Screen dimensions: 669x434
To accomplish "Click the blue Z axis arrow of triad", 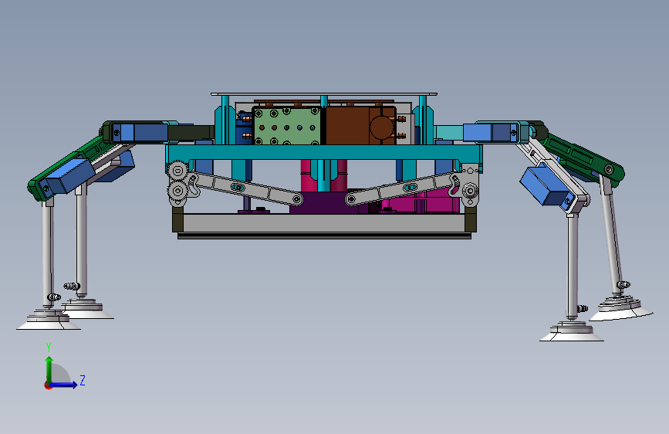I will [64, 385].
